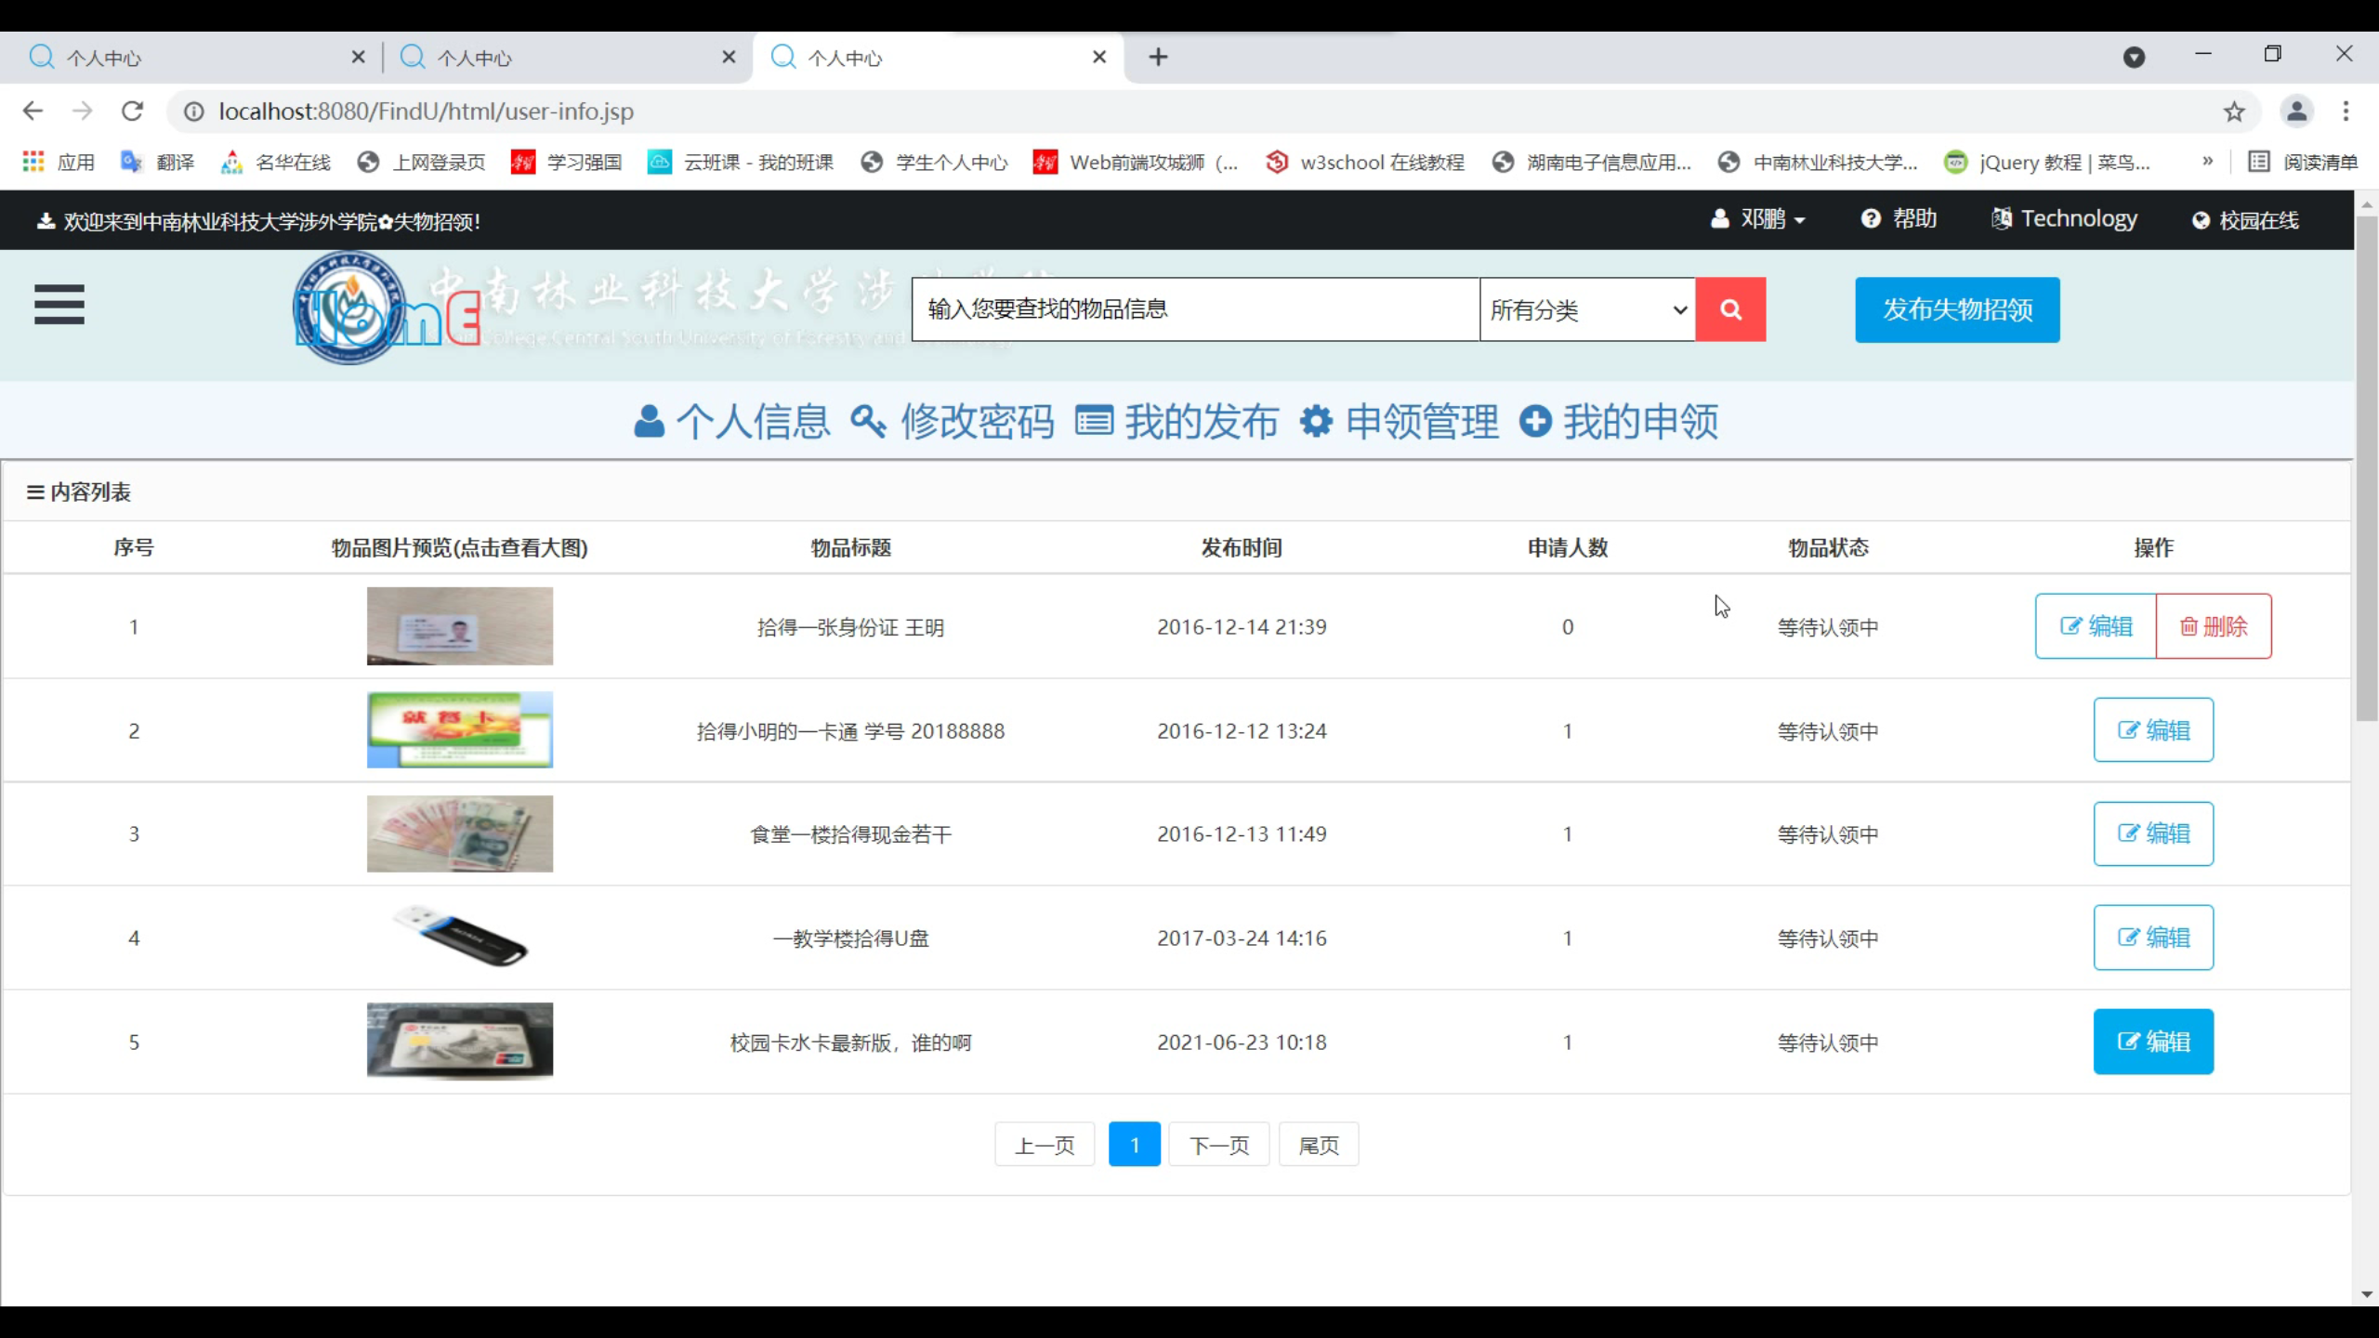This screenshot has width=2379, height=1338.
Task: Click the red search magnifier button
Action: [x=1729, y=309]
